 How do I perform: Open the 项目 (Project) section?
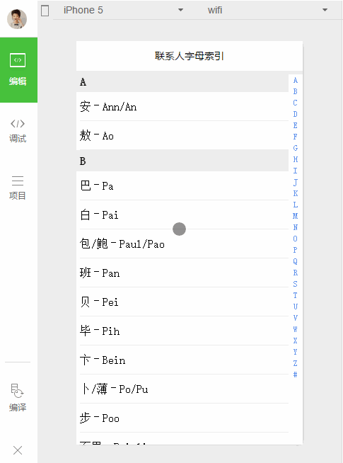click(18, 188)
